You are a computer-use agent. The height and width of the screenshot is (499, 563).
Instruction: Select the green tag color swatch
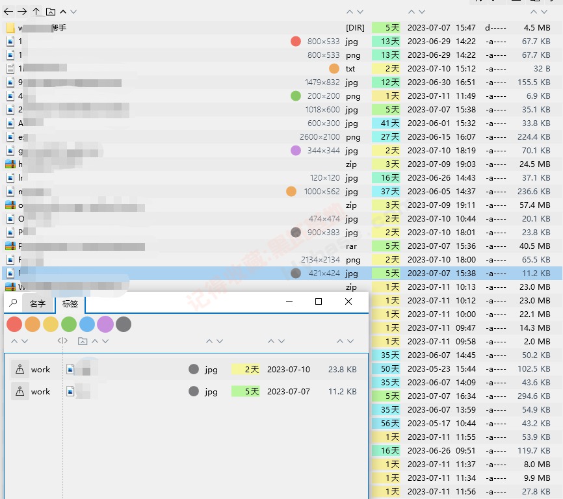69,324
